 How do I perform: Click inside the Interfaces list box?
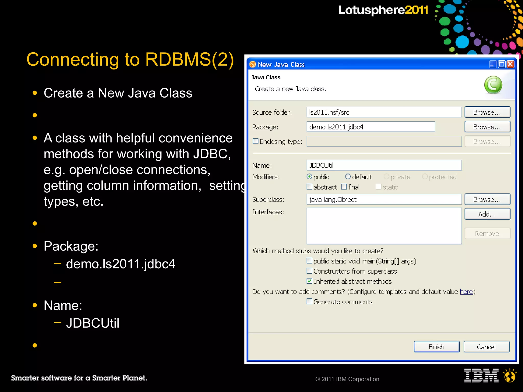(384, 226)
